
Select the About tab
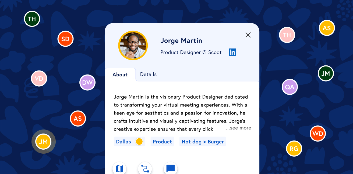tap(120, 75)
